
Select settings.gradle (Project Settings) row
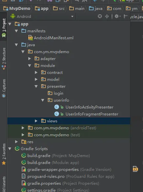coord(69,190)
